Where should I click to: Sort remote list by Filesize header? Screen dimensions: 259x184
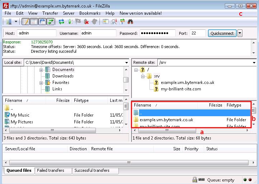point(211,105)
